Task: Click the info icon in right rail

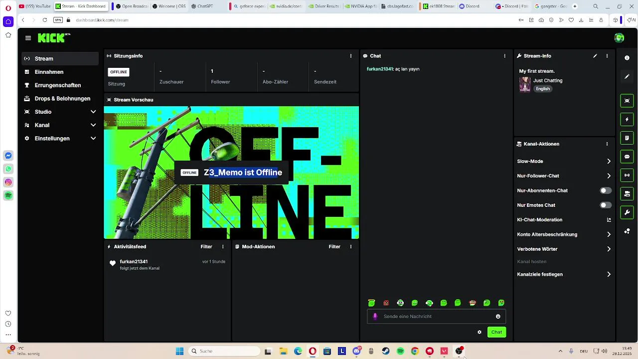Action: coord(627,58)
